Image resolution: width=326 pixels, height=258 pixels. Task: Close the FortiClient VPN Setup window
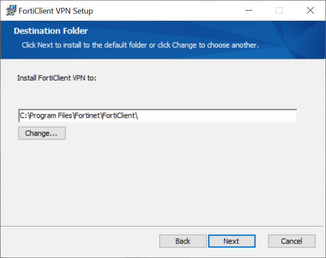[310, 11]
